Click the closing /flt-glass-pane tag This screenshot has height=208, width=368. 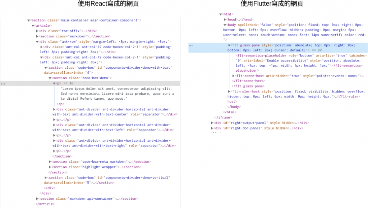248,86
